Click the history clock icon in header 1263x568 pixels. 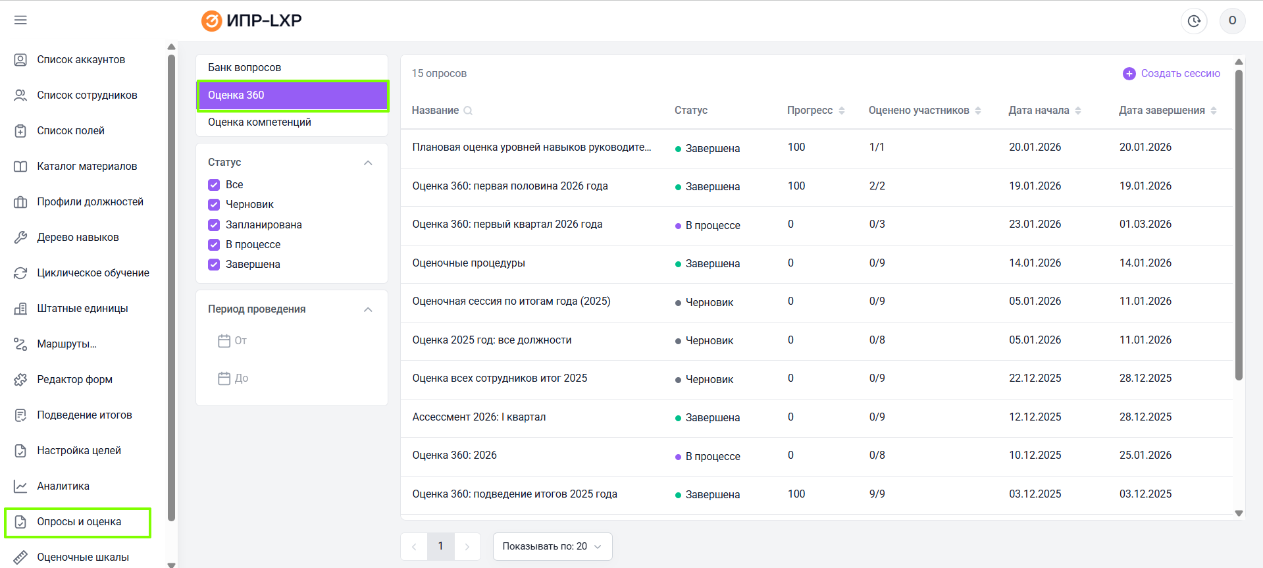point(1194,21)
